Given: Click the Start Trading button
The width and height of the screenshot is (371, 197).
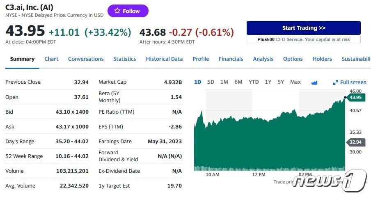Looking at the screenshot, I should tap(303, 28).
